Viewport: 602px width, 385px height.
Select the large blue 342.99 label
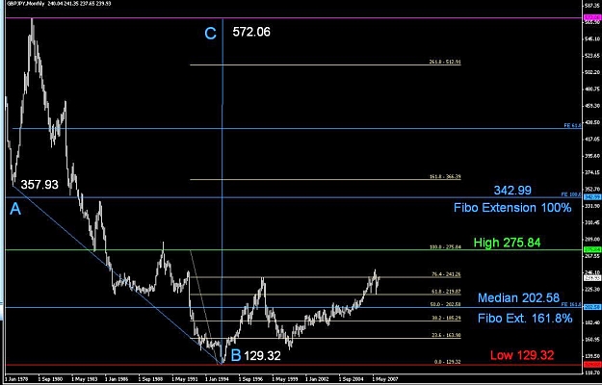[512, 191]
